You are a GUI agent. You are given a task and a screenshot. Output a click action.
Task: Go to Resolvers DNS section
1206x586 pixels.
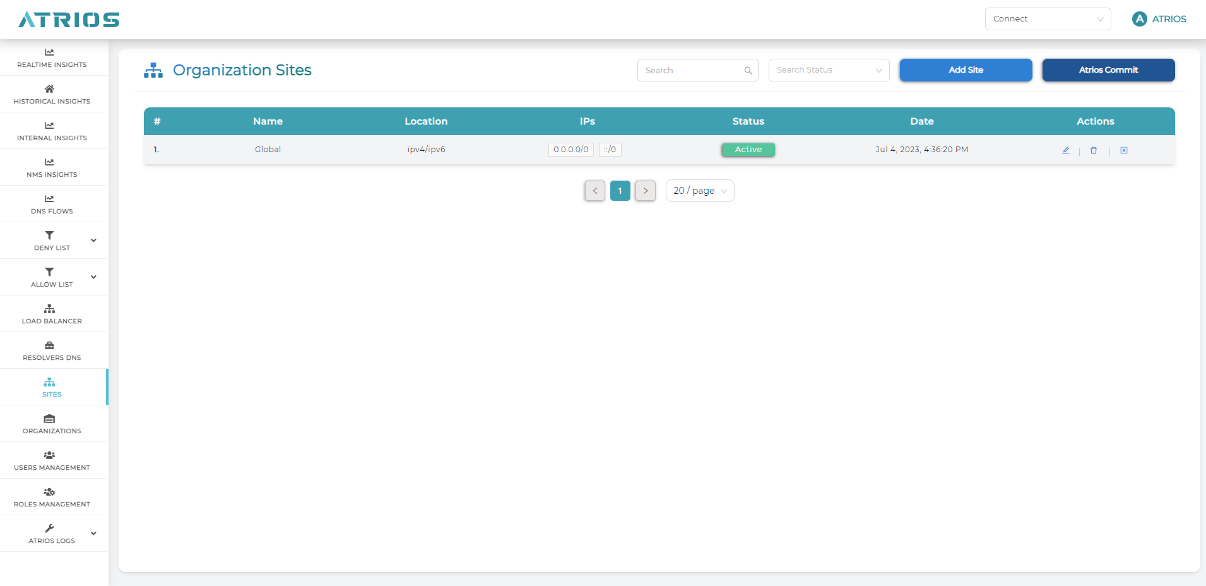point(52,350)
